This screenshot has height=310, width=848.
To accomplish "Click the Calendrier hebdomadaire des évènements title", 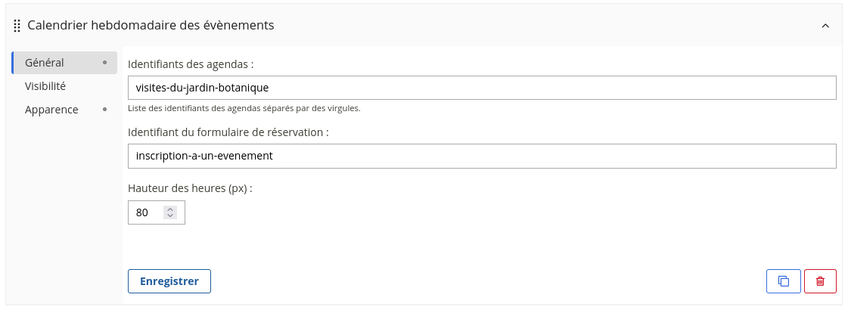I will (x=151, y=26).
